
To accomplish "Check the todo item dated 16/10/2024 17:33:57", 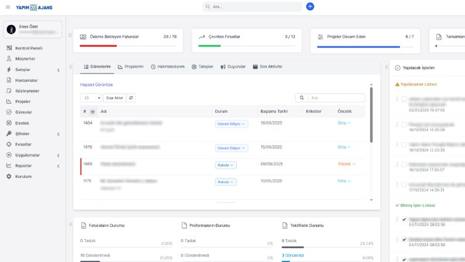I will click(404, 164).
